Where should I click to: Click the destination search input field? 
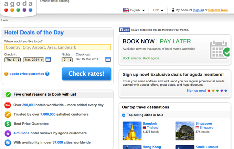tap(57, 47)
